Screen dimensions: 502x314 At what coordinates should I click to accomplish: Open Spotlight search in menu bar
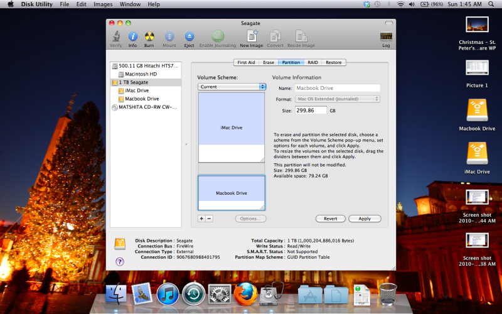pyautogui.click(x=491, y=4)
